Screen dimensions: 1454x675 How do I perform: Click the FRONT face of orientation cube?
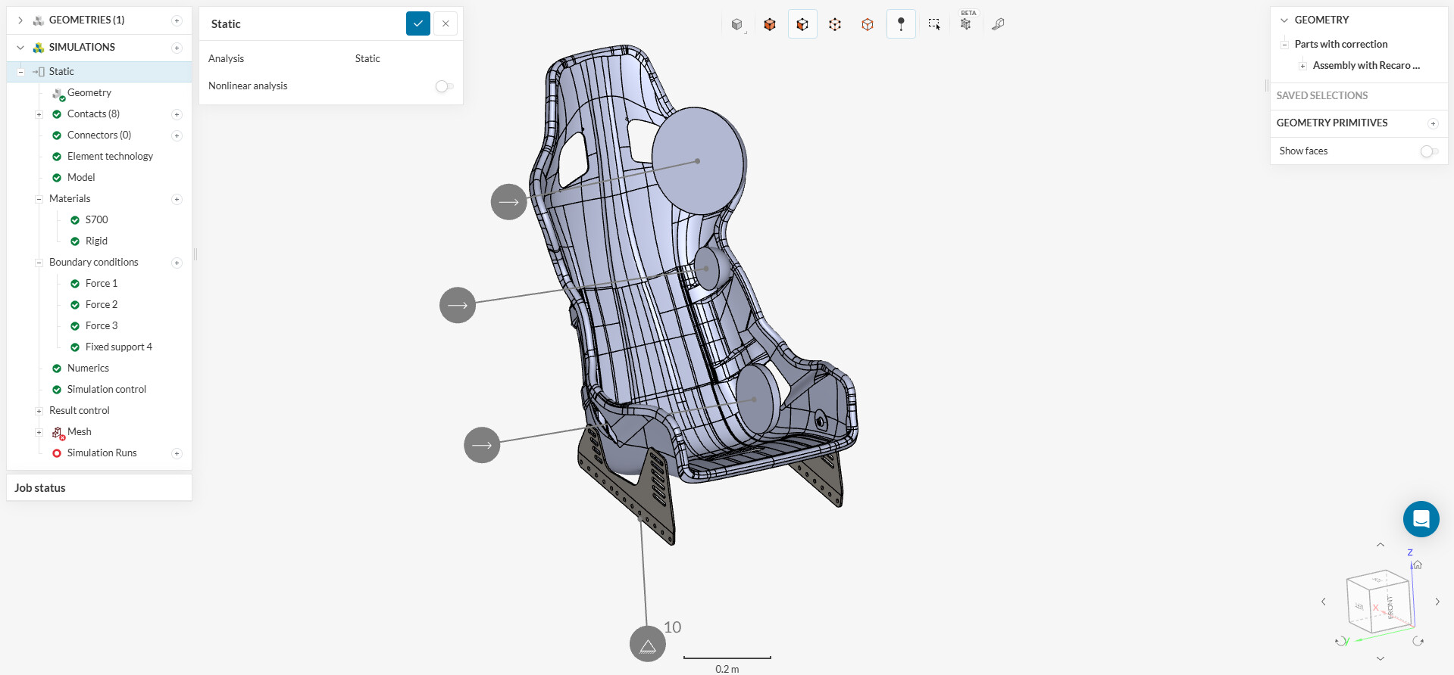tap(1390, 607)
